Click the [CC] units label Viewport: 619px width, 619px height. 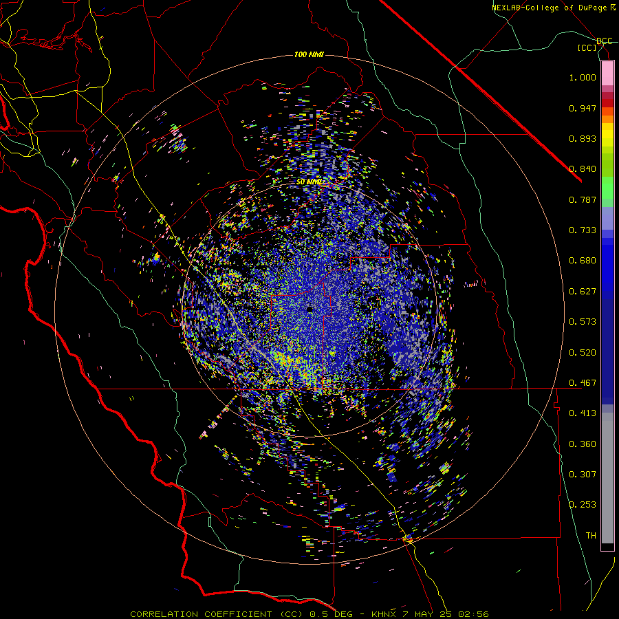click(587, 47)
